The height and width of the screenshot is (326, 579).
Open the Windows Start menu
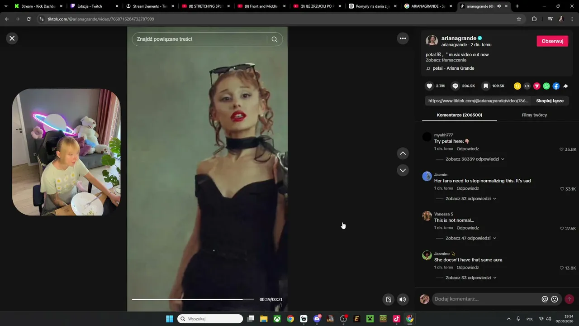pos(170,319)
